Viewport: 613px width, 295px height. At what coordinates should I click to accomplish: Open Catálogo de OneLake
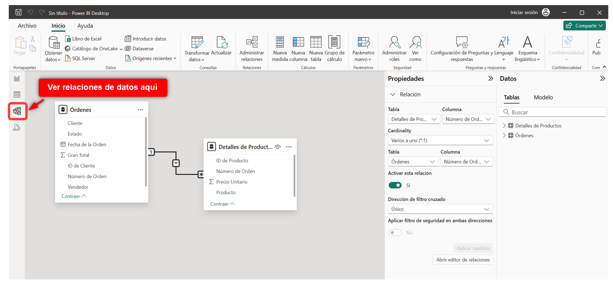(x=93, y=49)
